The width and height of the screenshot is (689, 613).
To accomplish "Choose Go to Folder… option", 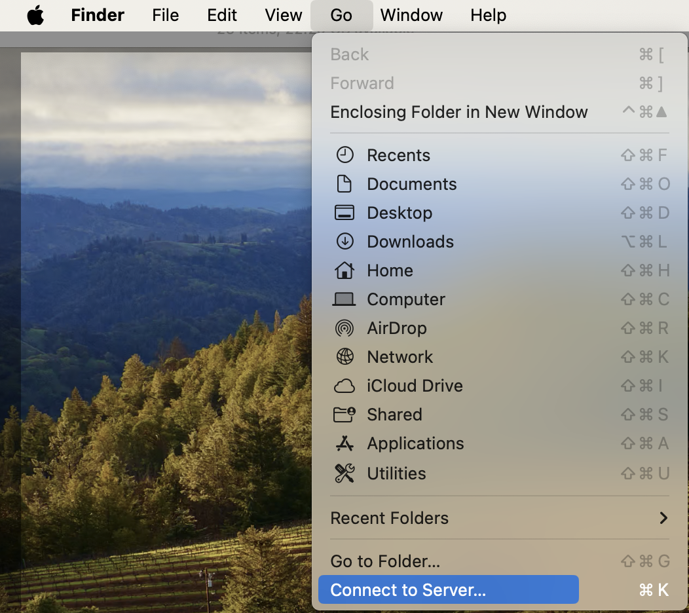I will click(x=385, y=561).
